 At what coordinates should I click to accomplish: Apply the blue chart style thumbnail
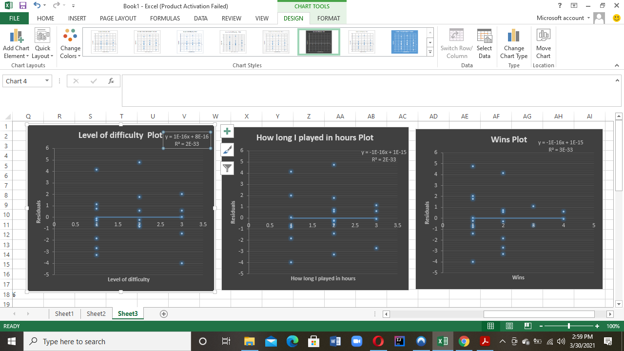[x=405, y=42]
